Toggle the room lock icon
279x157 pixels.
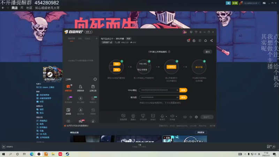point(194,40)
